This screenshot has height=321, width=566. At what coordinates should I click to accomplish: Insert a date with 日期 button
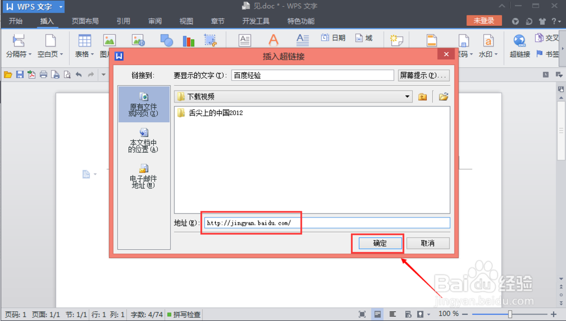coord(333,37)
